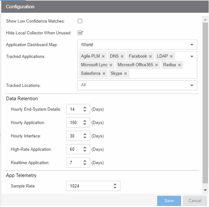
Task: Remove the Salesforce tag
Action: click(x=104, y=74)
